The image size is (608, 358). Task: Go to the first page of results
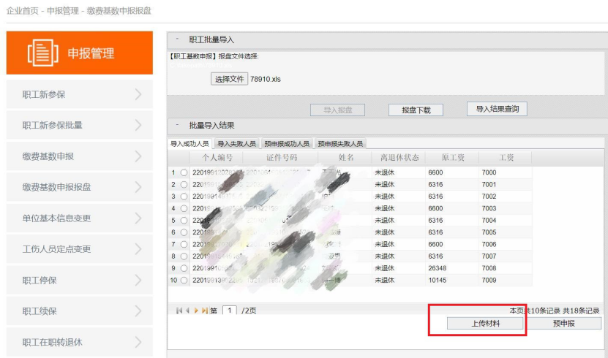point(179,311)
